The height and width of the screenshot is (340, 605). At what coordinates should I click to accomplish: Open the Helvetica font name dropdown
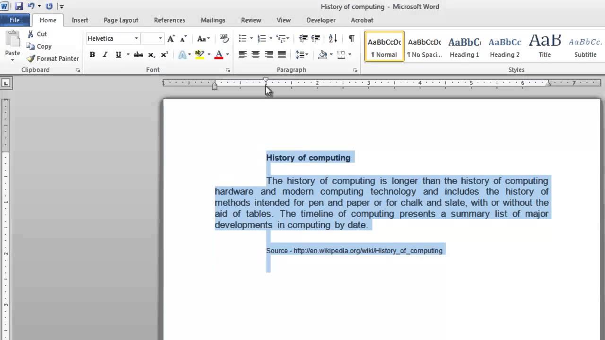pos(136,39)
